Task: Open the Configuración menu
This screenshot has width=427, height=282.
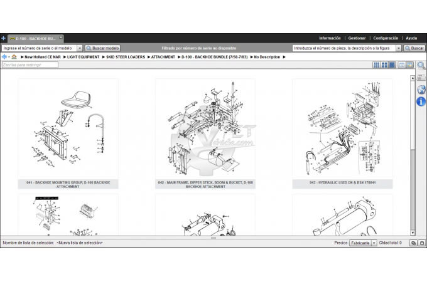Action: coord(386,38)
